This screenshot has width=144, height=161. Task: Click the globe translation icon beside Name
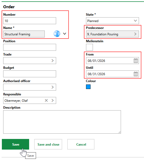click(x=57, y=34)
